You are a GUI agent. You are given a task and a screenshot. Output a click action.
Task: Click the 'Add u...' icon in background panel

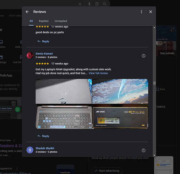tap(21, 42)
